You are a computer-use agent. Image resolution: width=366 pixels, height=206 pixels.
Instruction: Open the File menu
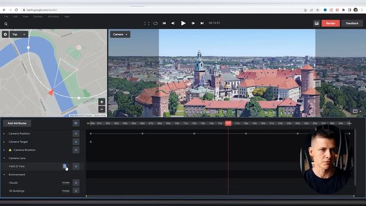6,17
